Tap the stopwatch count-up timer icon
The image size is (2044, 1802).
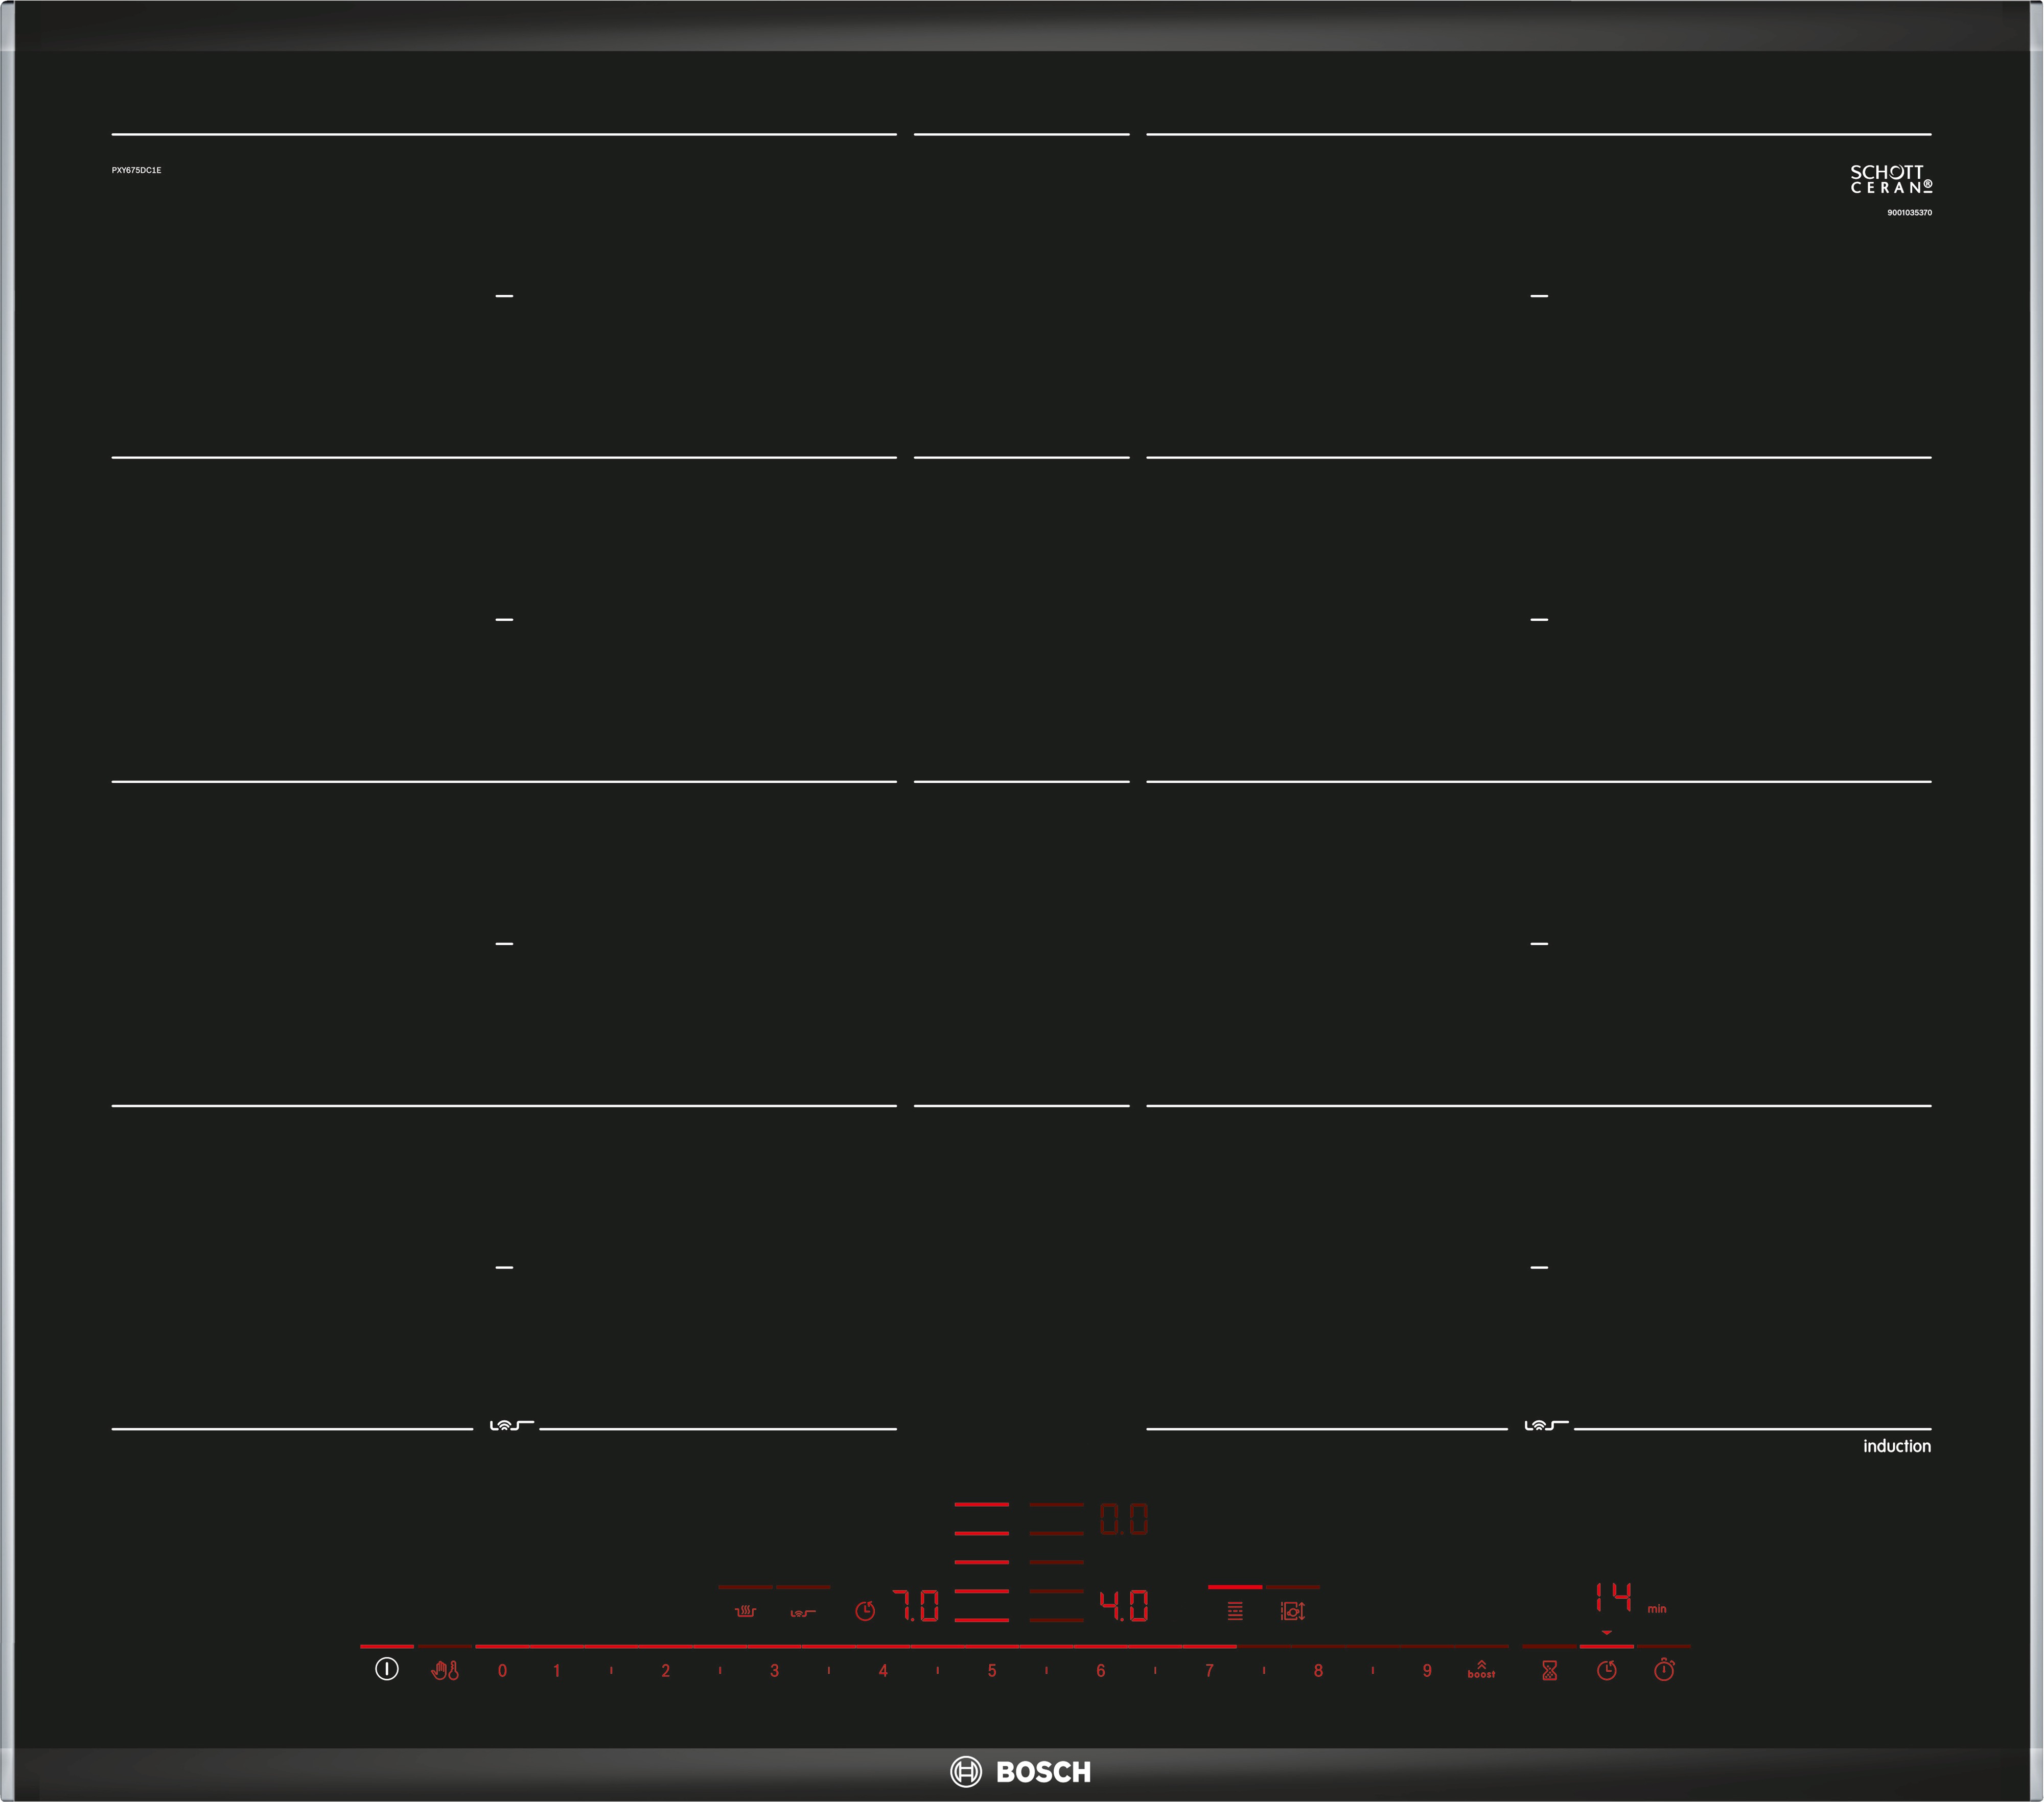pos(1664,1670)
